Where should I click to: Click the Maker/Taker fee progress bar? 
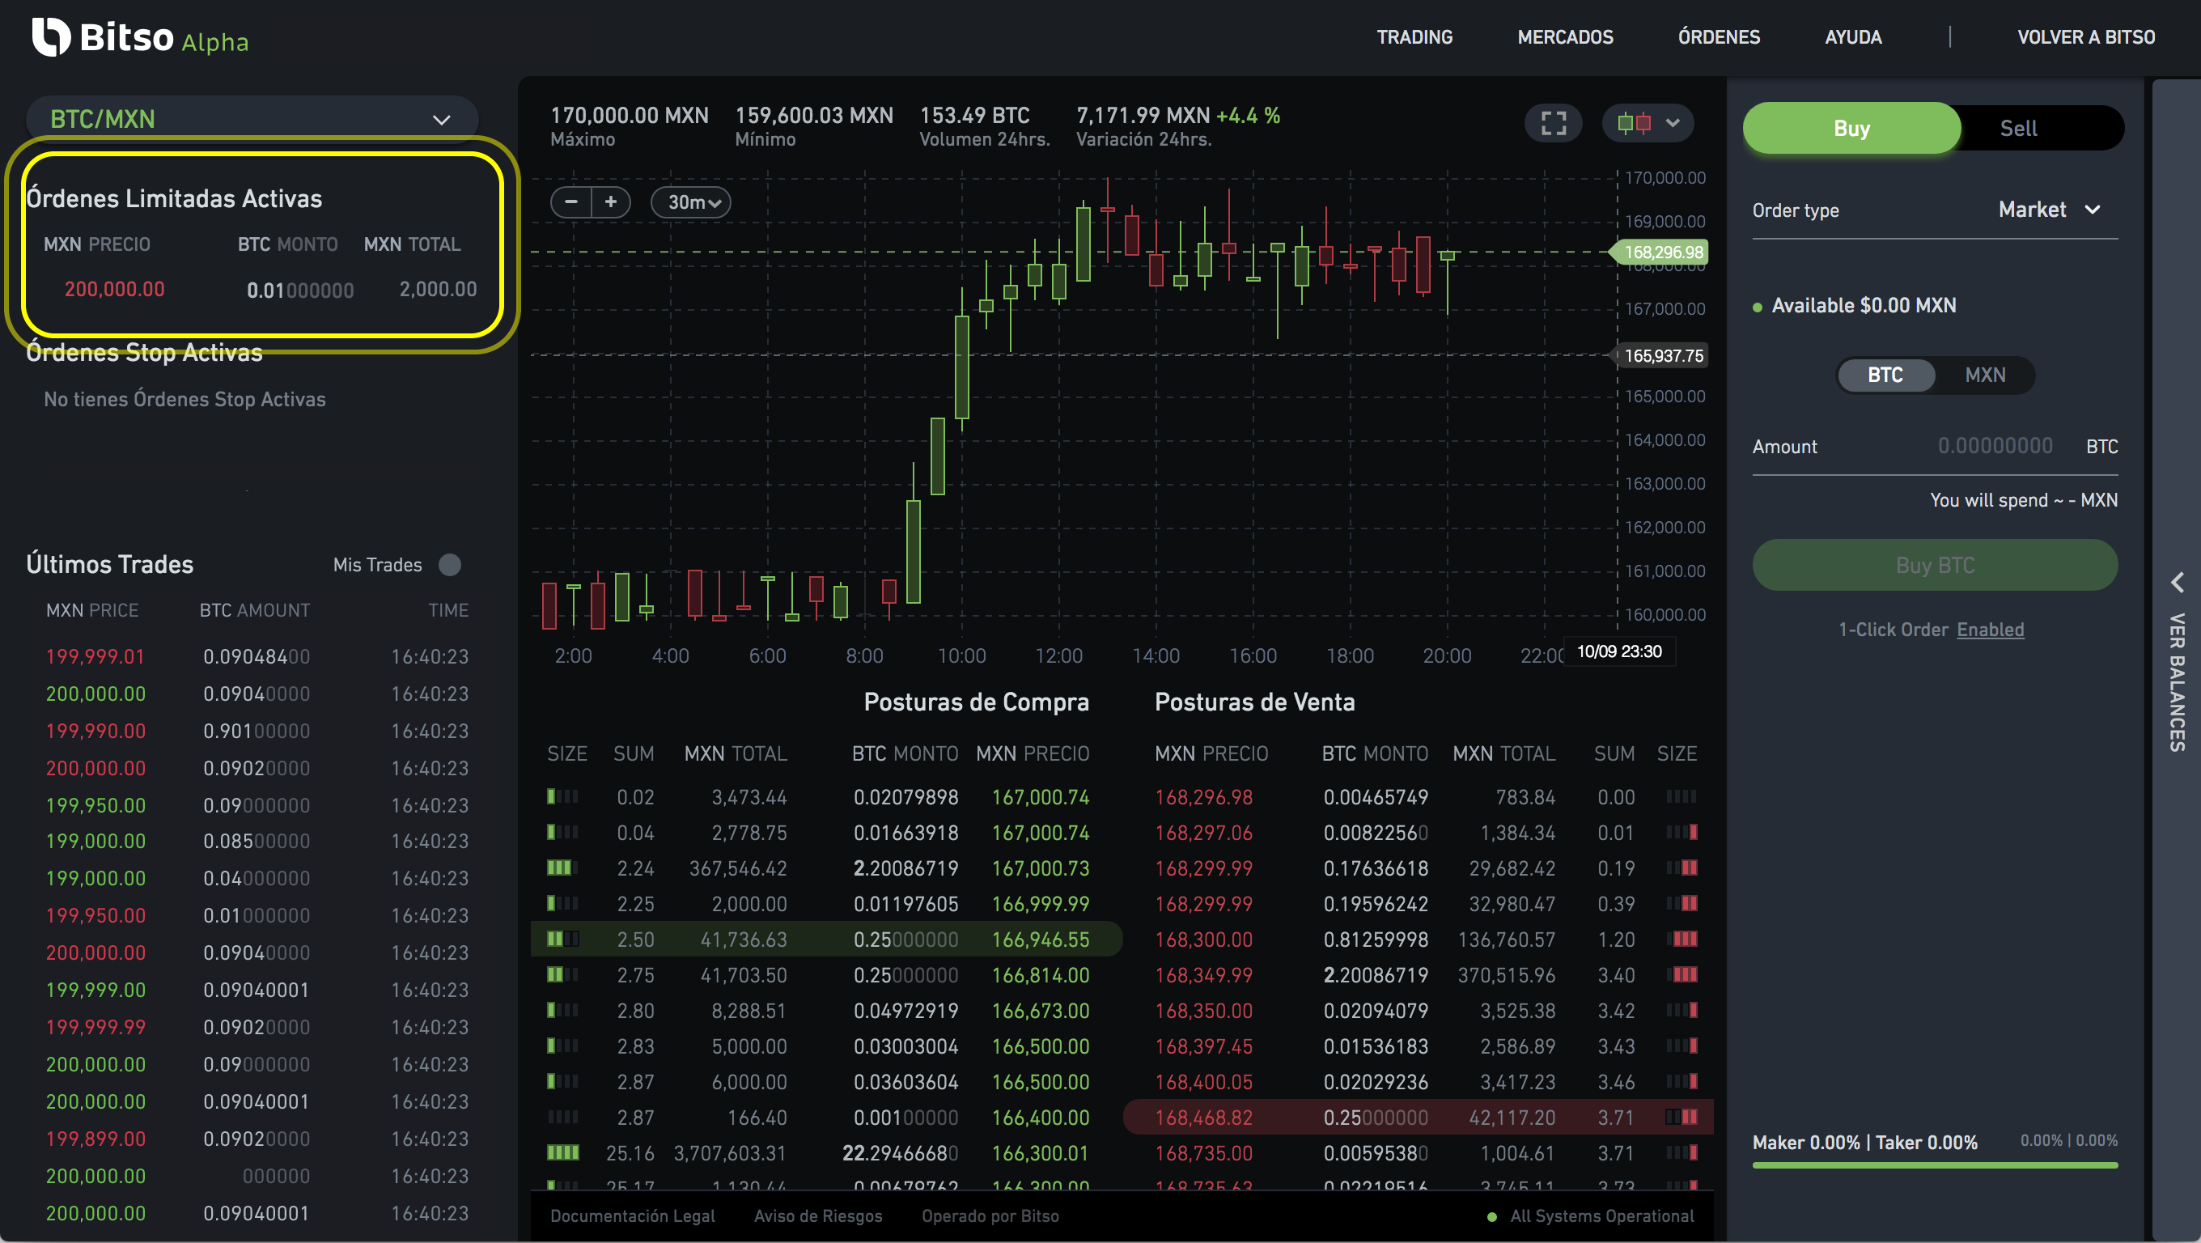click(x=1935, y=1165)
